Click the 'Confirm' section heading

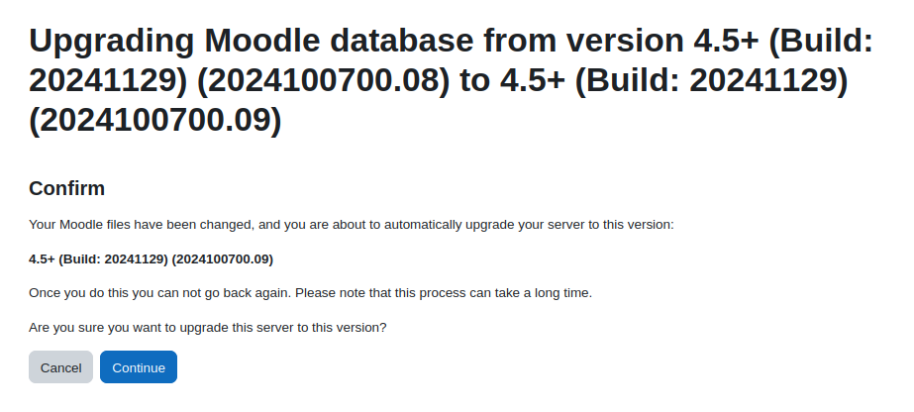pyautogui.click(x=67, y=188)
